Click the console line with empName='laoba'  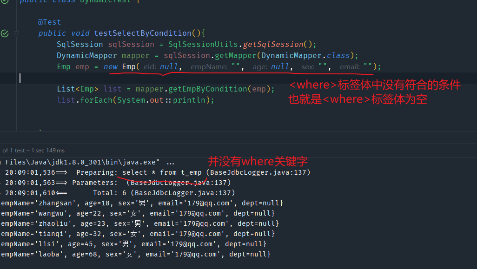click(136, 254)
